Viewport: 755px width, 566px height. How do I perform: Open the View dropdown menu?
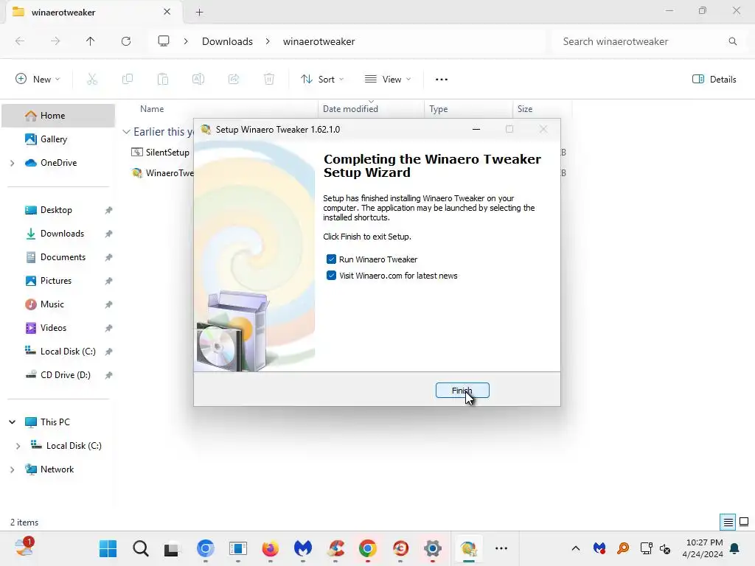(388, 80)
